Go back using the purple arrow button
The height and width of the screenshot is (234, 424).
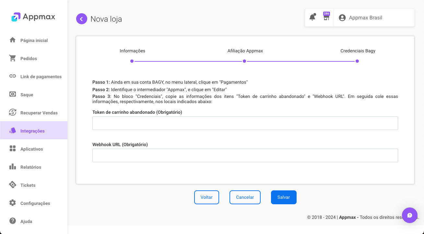click(x=82, y=19)
